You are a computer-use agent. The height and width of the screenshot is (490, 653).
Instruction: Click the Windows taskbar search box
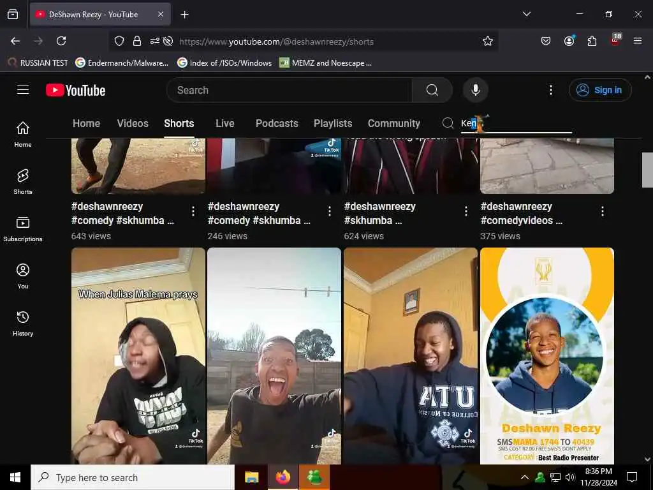point(133,477)
